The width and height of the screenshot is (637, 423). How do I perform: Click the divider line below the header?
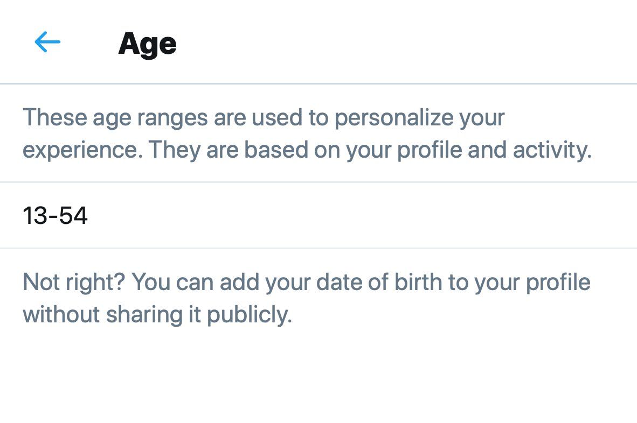point(318,84)
